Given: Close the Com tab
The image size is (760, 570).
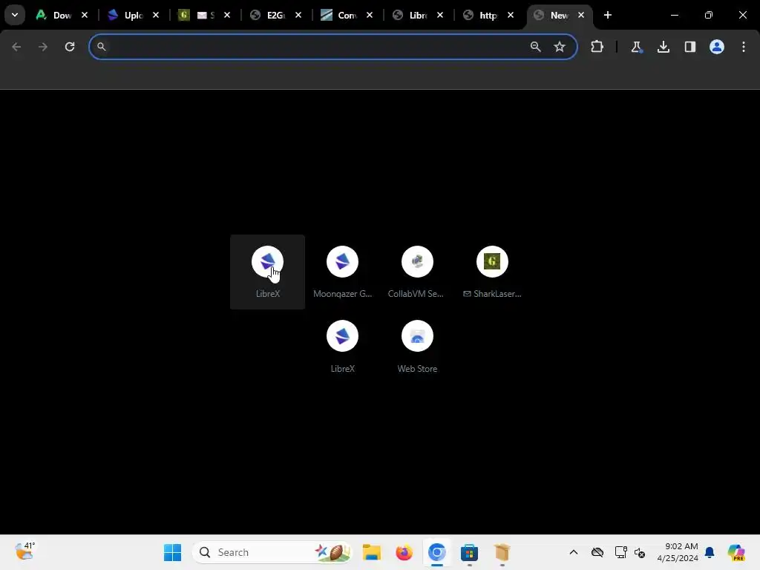Looking at the screenshot, I should [370, 15].
